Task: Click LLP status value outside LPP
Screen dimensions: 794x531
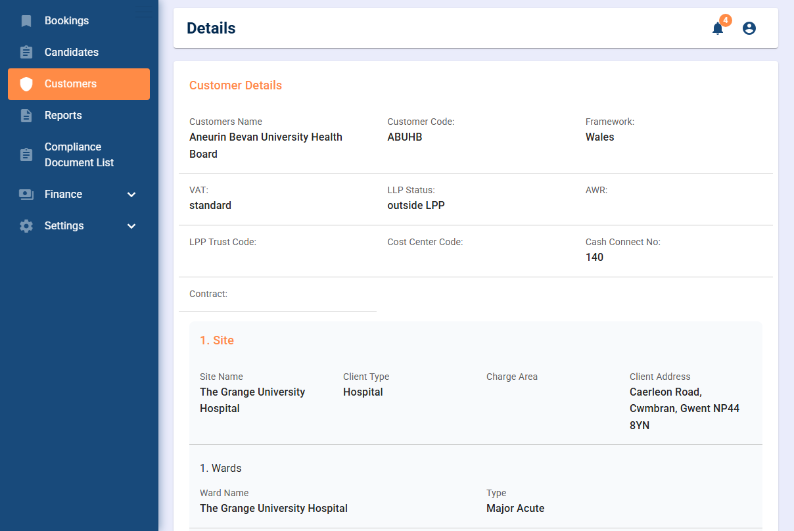Action: (x=416, y=206)
